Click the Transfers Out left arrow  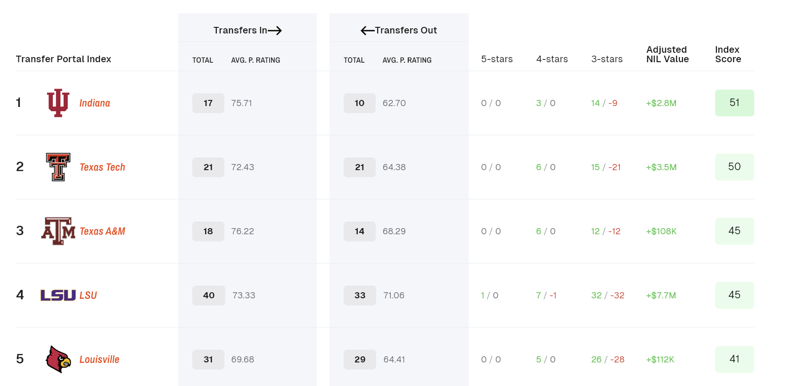[367, 31]
